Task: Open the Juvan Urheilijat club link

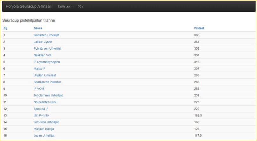Action: tap(44, 136)
